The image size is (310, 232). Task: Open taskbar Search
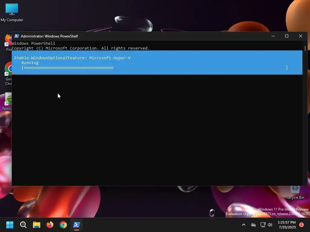click(x=23, y=225)
